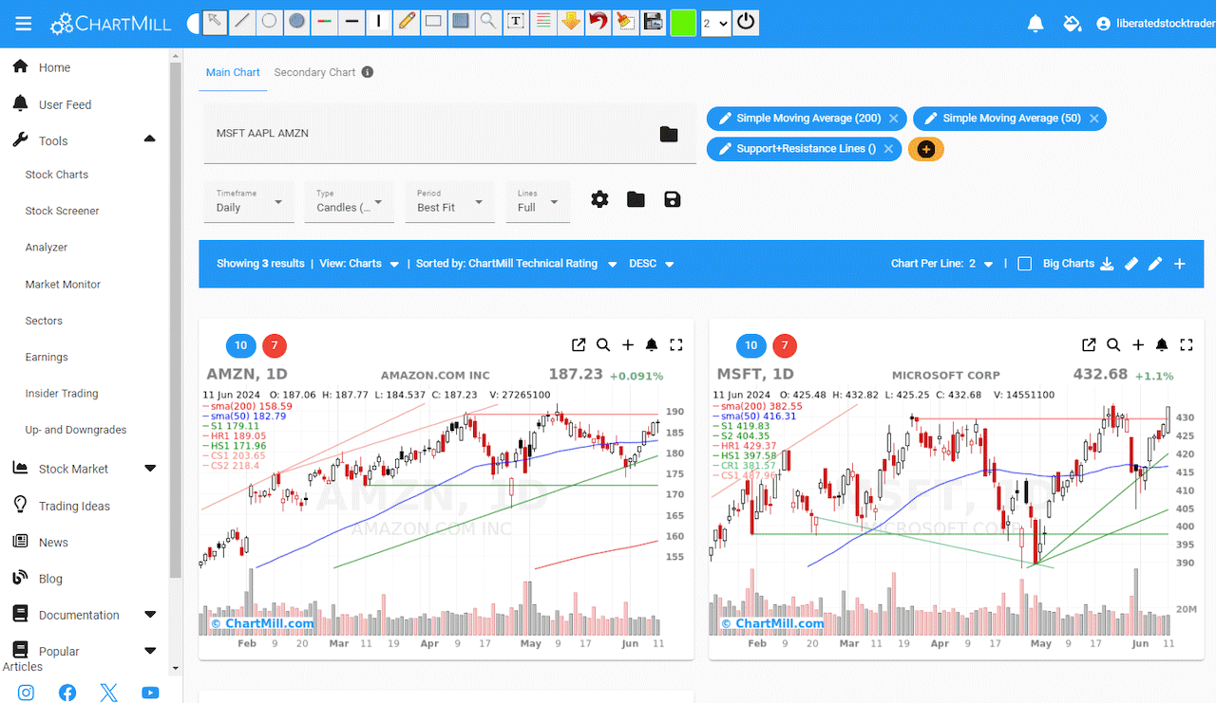Open the color fill theme icon in header
The image size is (1216, 703).
point(1073,24)
